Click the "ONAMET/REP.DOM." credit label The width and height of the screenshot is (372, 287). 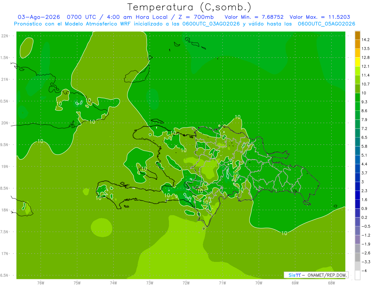[x=326, y=275]
